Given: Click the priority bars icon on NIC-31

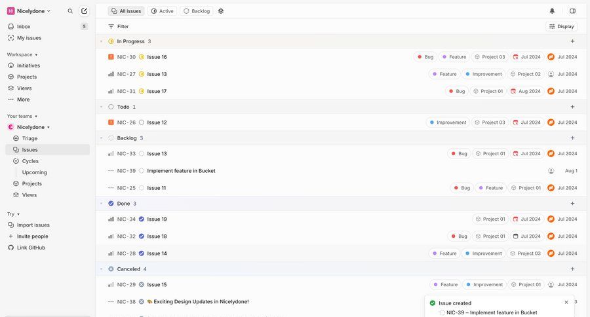Looking at the screenshot, I should tap(111, 92).
